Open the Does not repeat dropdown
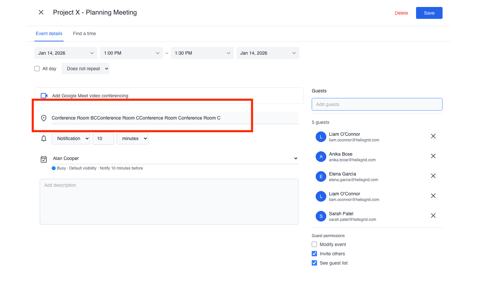Viewport: 477px width, 298px height. tap(85, 69)
